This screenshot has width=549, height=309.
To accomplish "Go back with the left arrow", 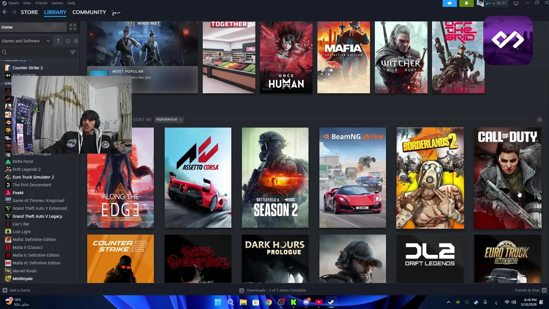I will [x=5, y=12].
